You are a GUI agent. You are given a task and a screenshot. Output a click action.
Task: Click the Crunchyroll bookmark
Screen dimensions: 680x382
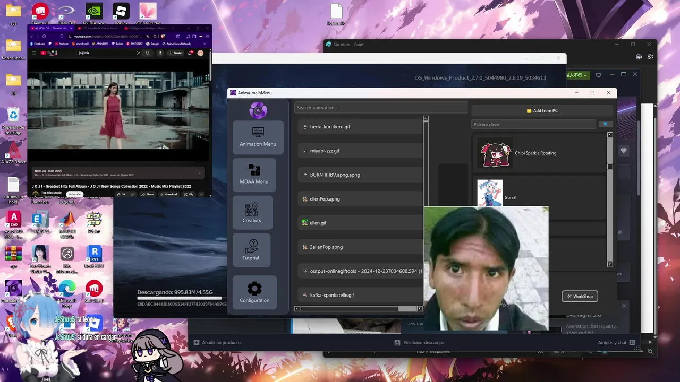click(x=81, y=44)
